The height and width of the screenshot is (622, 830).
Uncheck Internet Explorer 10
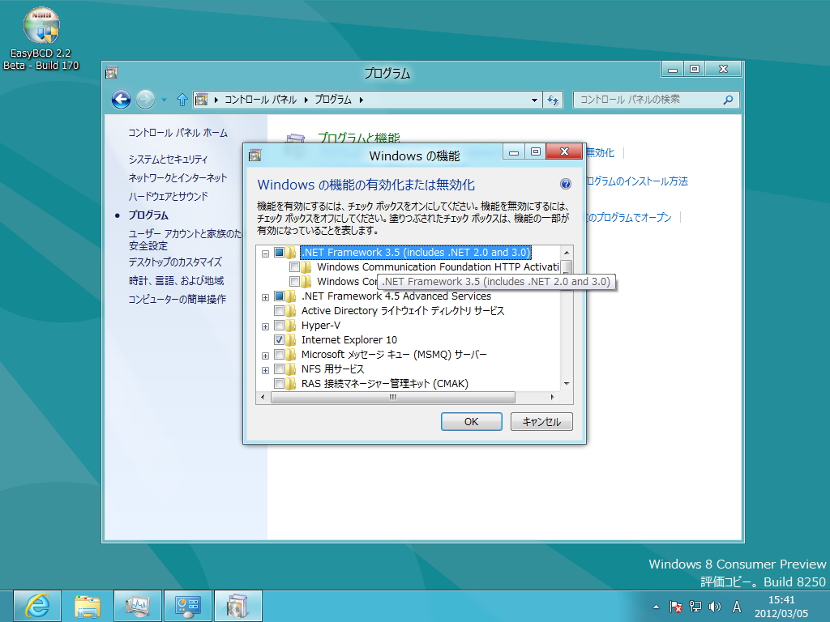click(279, 339)
